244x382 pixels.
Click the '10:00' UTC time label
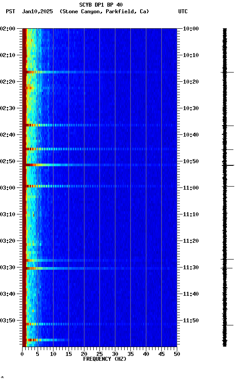191,29
